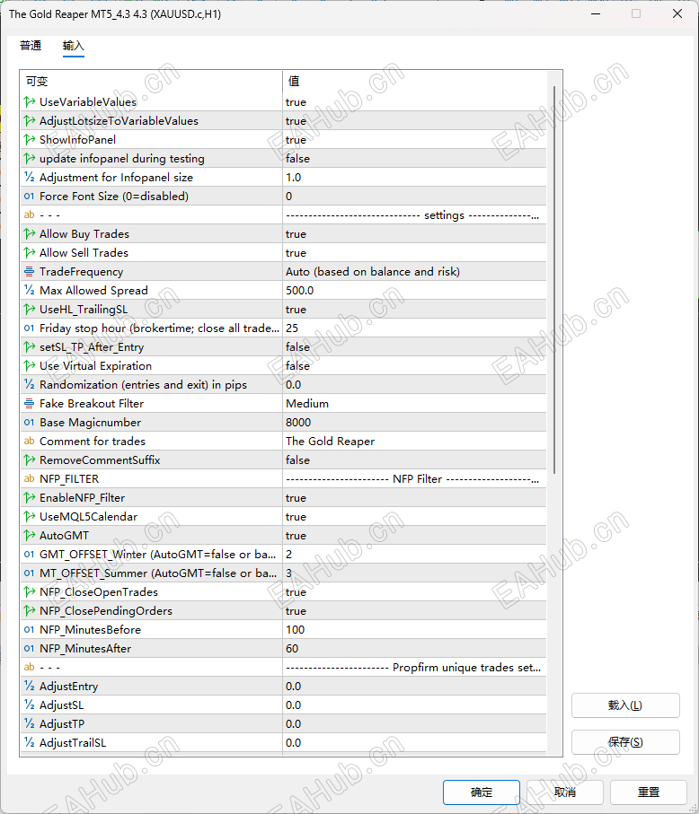699x814 pixels.
Task: Toggle the Use Virtual Expiration false value
Action: (x=414, y=366)
